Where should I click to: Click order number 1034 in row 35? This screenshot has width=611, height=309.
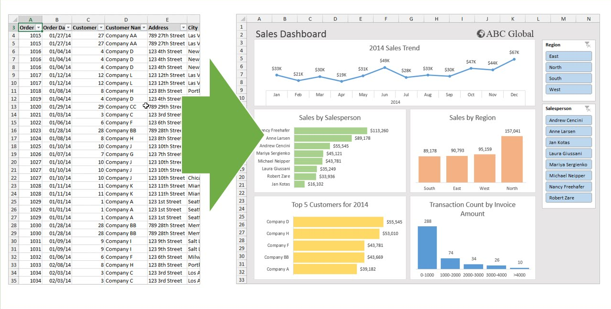click(31, 280)
